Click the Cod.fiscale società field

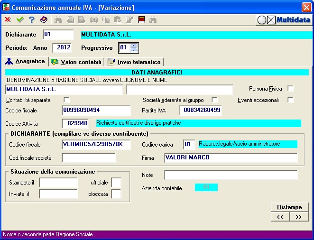tap(89, 158)
